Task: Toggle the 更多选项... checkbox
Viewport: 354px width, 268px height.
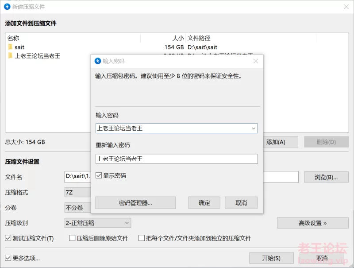Action: (8, 258)
